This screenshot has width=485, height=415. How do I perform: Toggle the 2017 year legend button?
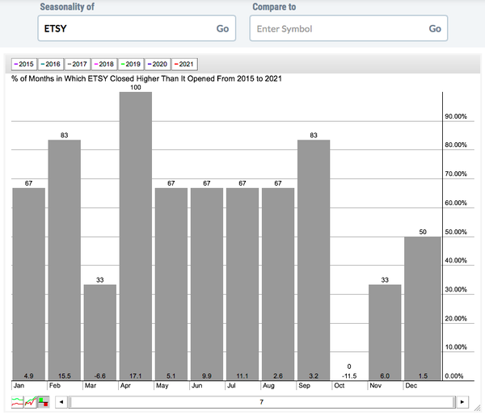point(76,64)
